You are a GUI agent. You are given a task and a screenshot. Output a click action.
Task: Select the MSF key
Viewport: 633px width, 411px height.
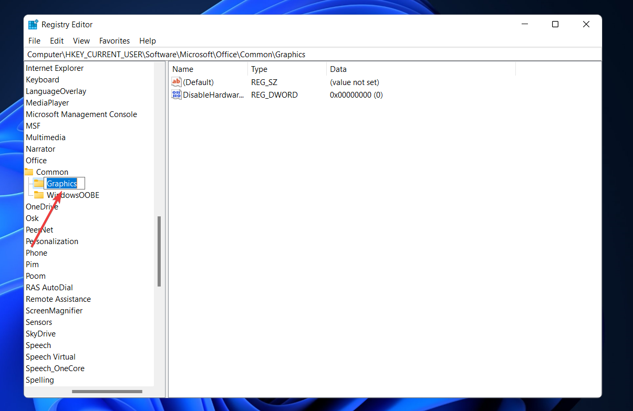tap(33, 126)
